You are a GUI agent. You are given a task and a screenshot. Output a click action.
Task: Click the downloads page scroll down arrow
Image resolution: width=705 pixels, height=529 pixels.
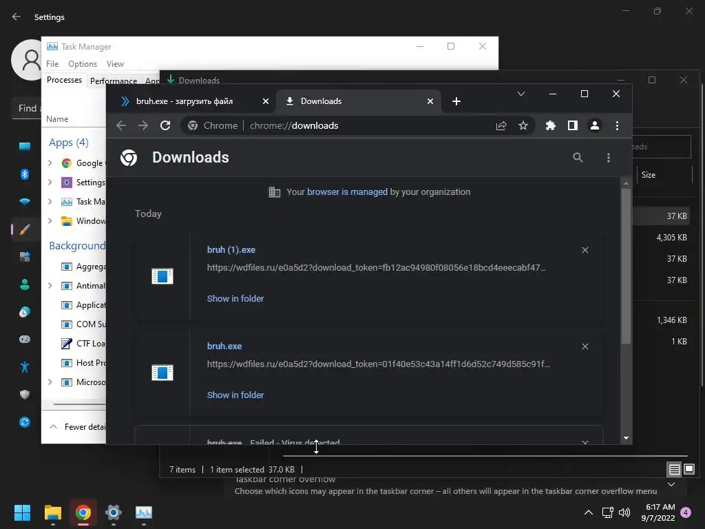pyautogui.click(x=626, y=437)
